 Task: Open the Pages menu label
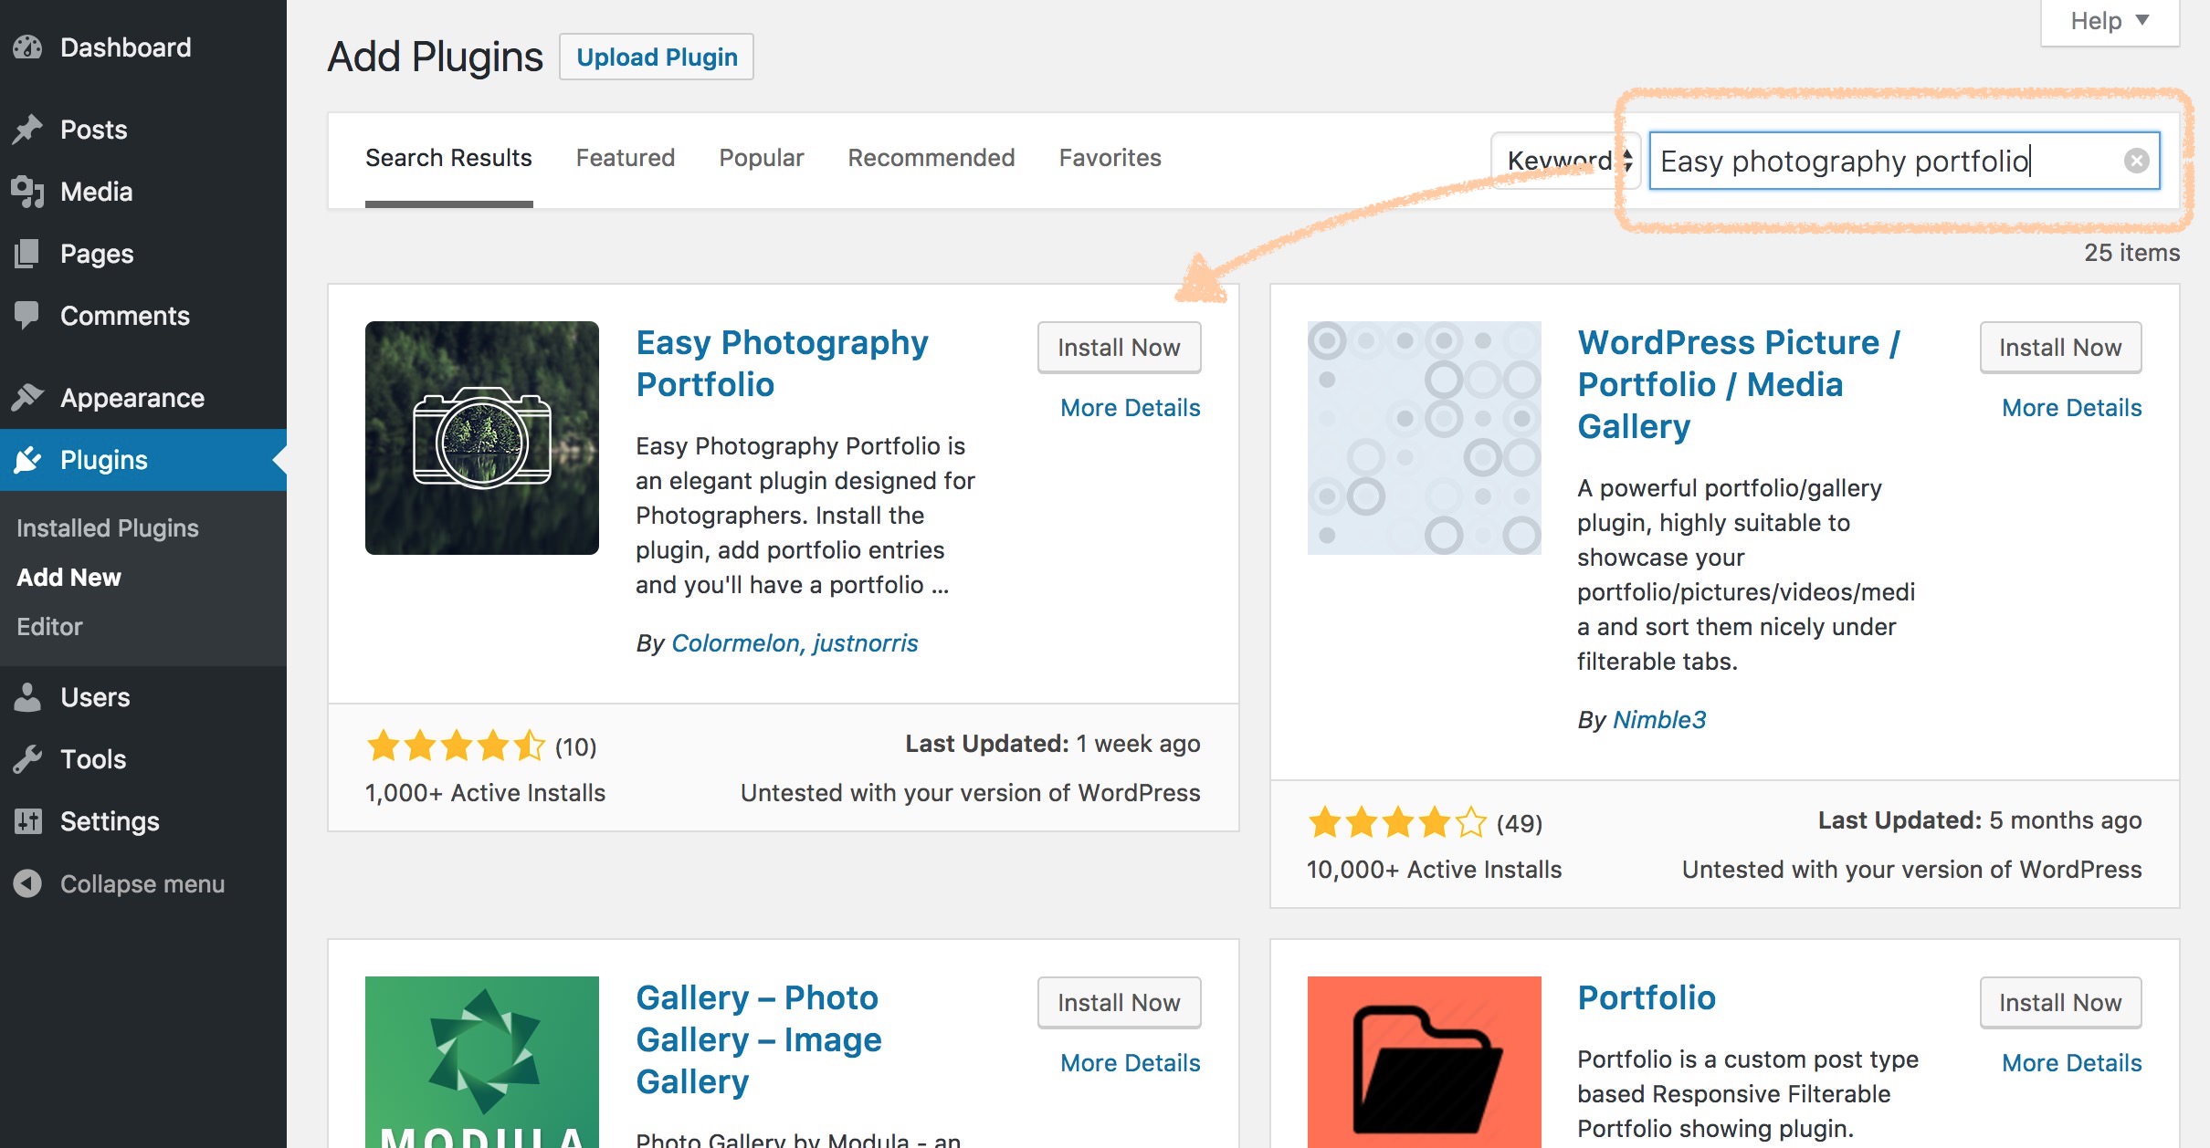[97, 254]
